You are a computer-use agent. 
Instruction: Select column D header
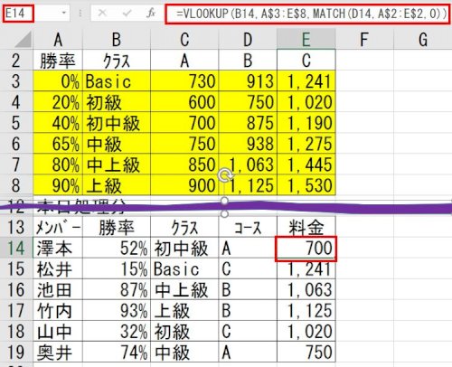(x=248, y=40)
